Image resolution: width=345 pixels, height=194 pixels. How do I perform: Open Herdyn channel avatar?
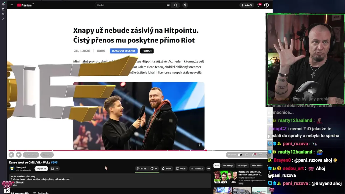pyautogui.click(x=12, y=168)
